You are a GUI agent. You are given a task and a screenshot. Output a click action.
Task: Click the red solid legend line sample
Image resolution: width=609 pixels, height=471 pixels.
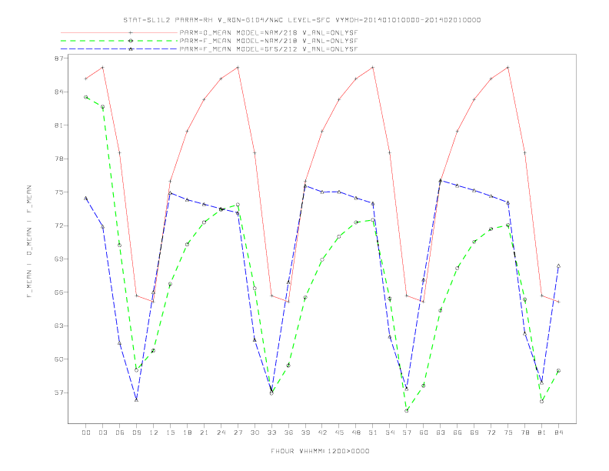point(119,32)
